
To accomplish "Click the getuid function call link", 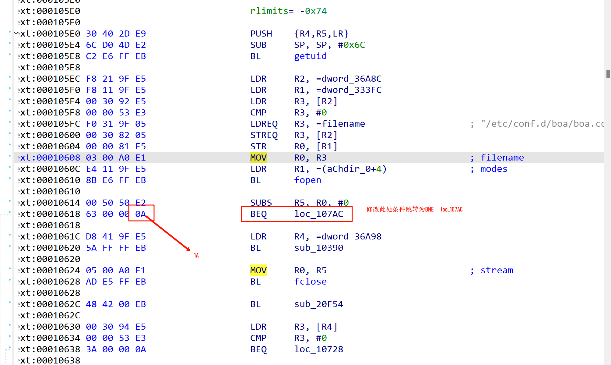I will click(x=310, y=56).
